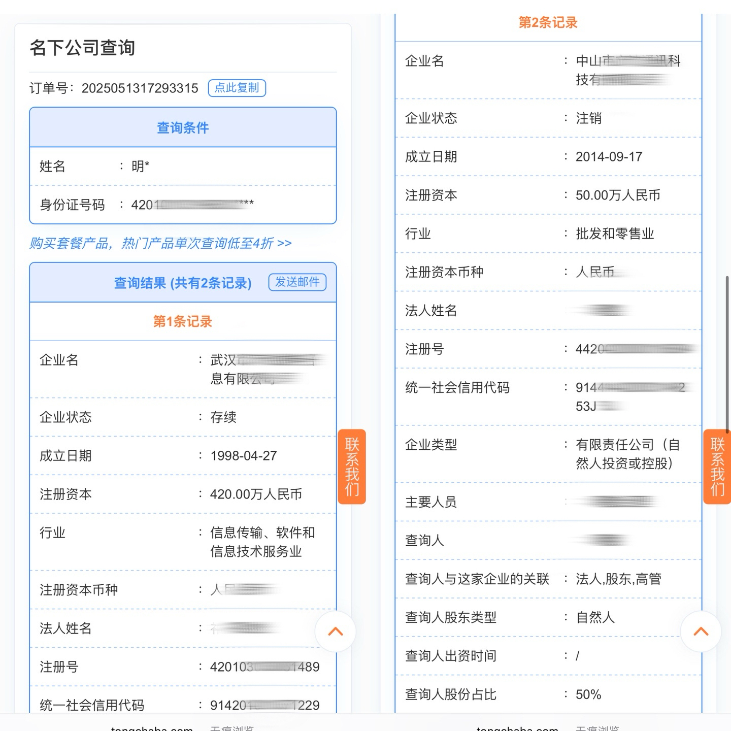
Task: Click the 企业类型 label in record 2
Action: point(431,445)
